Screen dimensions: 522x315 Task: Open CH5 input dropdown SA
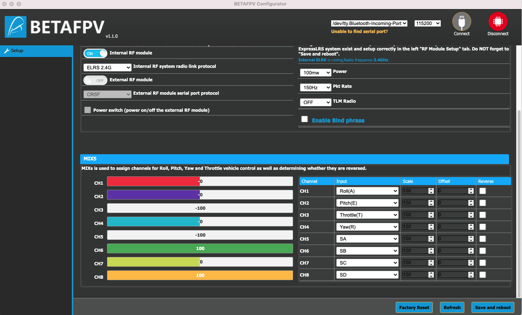367,239
